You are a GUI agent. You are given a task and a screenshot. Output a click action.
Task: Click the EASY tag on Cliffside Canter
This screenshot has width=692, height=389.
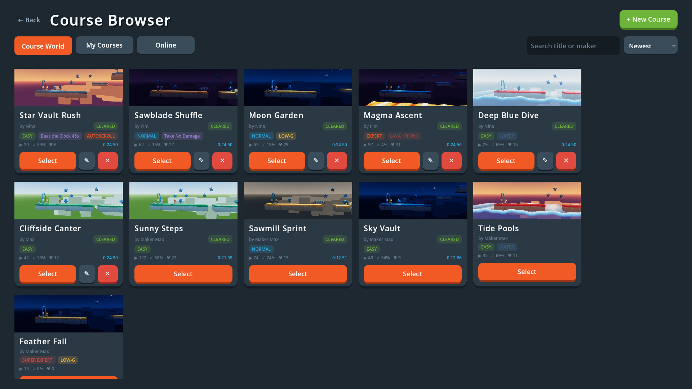tap(27, 249)
